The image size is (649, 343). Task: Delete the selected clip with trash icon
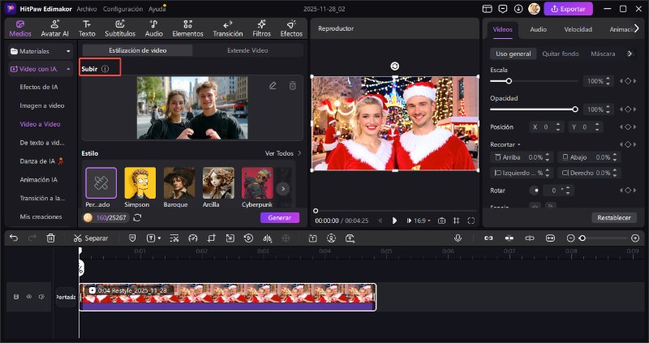click(50, 238)
